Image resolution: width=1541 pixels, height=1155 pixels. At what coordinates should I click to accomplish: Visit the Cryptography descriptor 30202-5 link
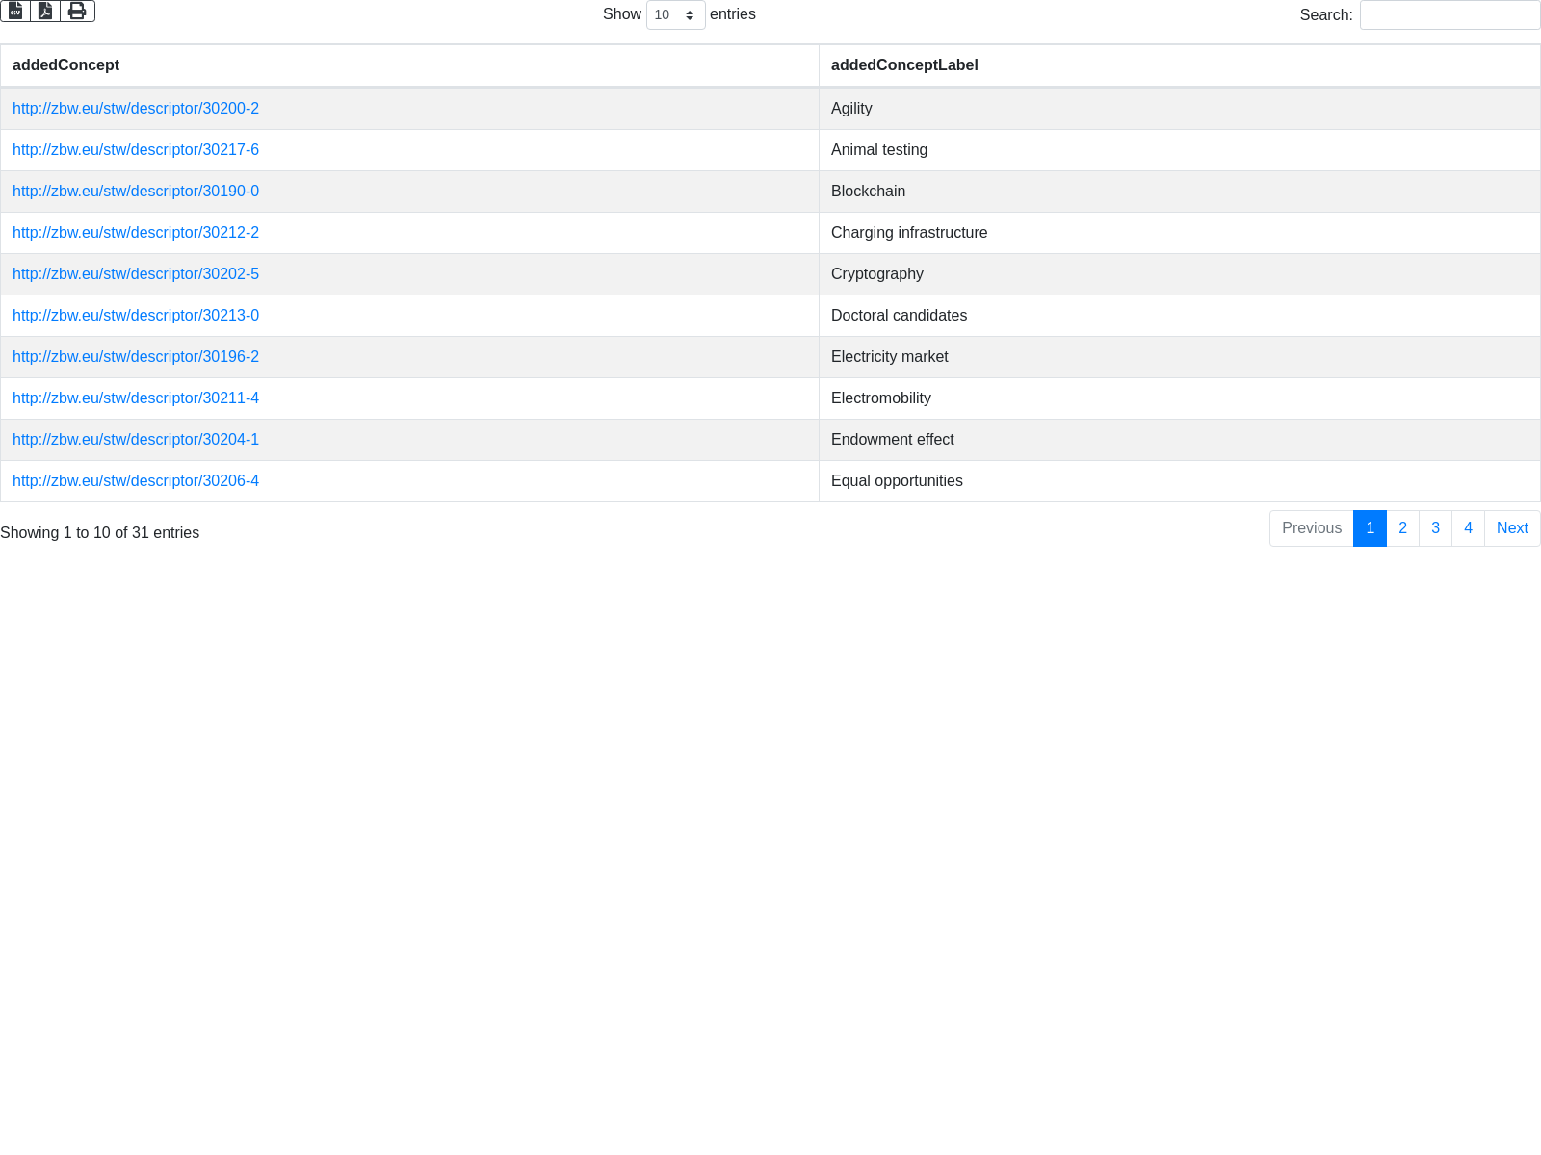pyautogui.click(x=136, y=274)
